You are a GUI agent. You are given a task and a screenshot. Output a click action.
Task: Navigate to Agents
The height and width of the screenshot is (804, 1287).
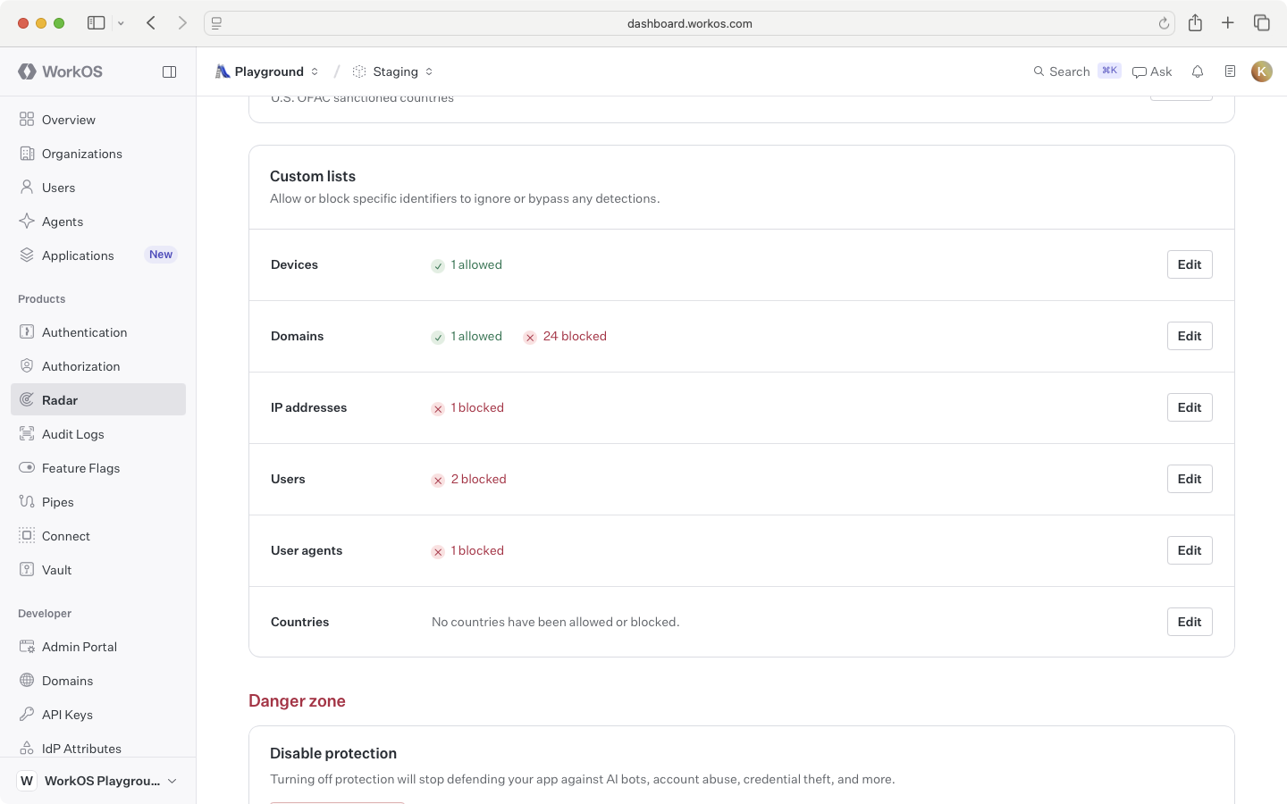click(98, 222)
